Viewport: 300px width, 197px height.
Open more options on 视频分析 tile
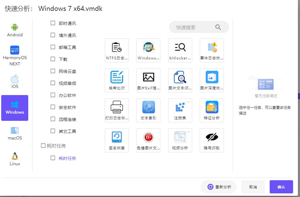189,132
